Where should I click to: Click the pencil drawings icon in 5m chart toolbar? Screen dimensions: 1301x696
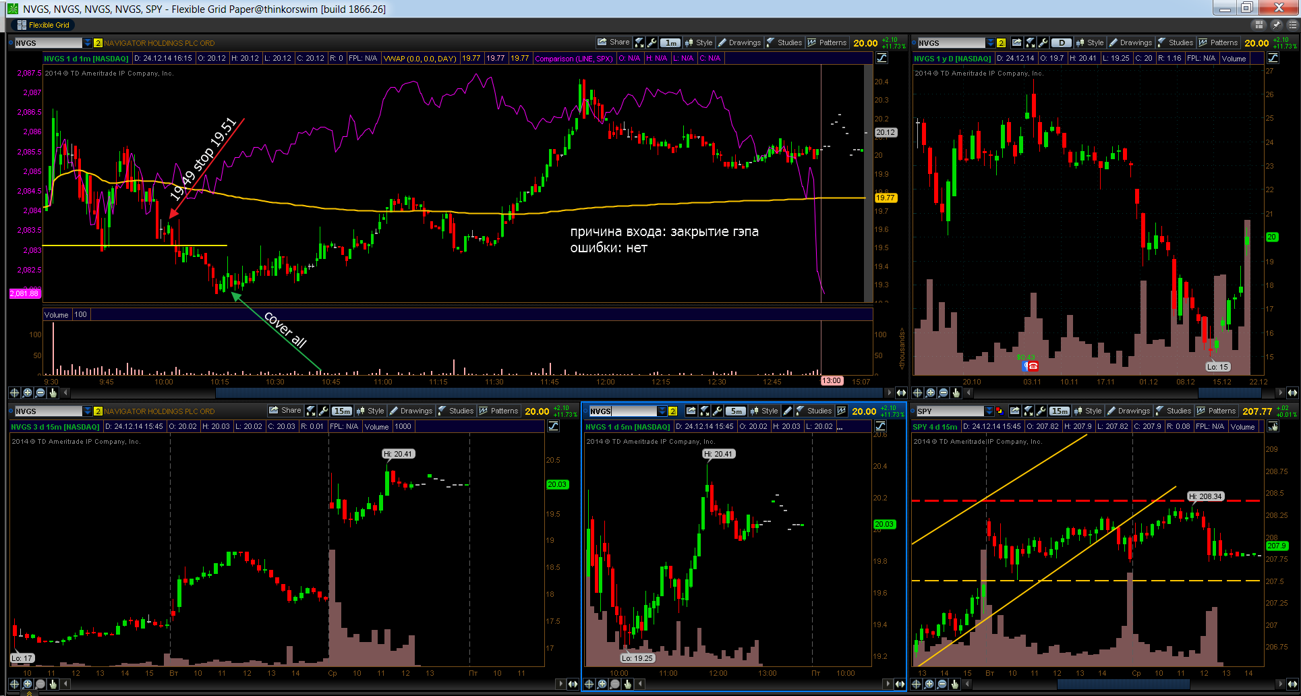tap(786, 411)
